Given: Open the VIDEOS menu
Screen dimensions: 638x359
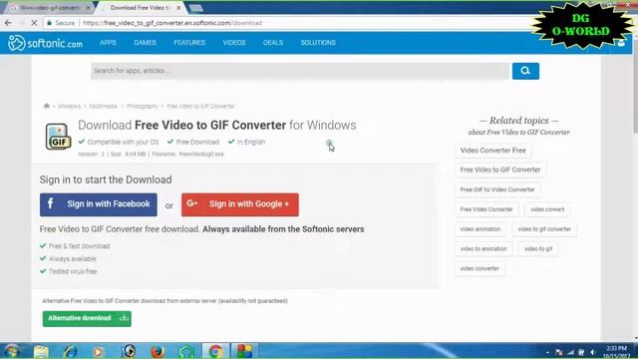Looking at the screenshot, I should point(234,42).
